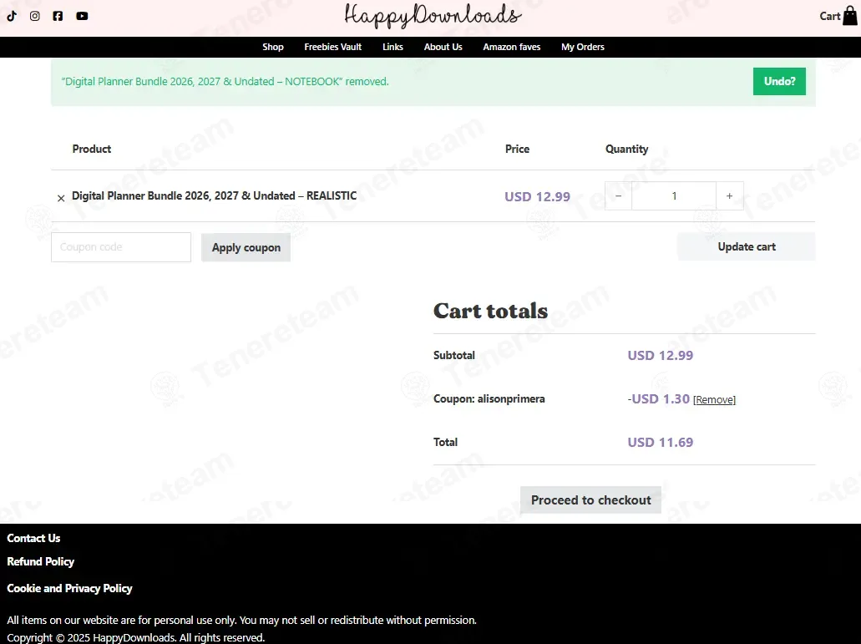Click the Update cart button

747,247
